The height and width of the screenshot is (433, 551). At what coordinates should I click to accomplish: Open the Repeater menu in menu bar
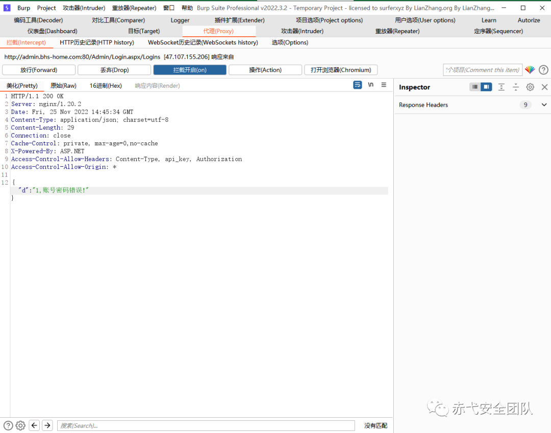(134, 8)
